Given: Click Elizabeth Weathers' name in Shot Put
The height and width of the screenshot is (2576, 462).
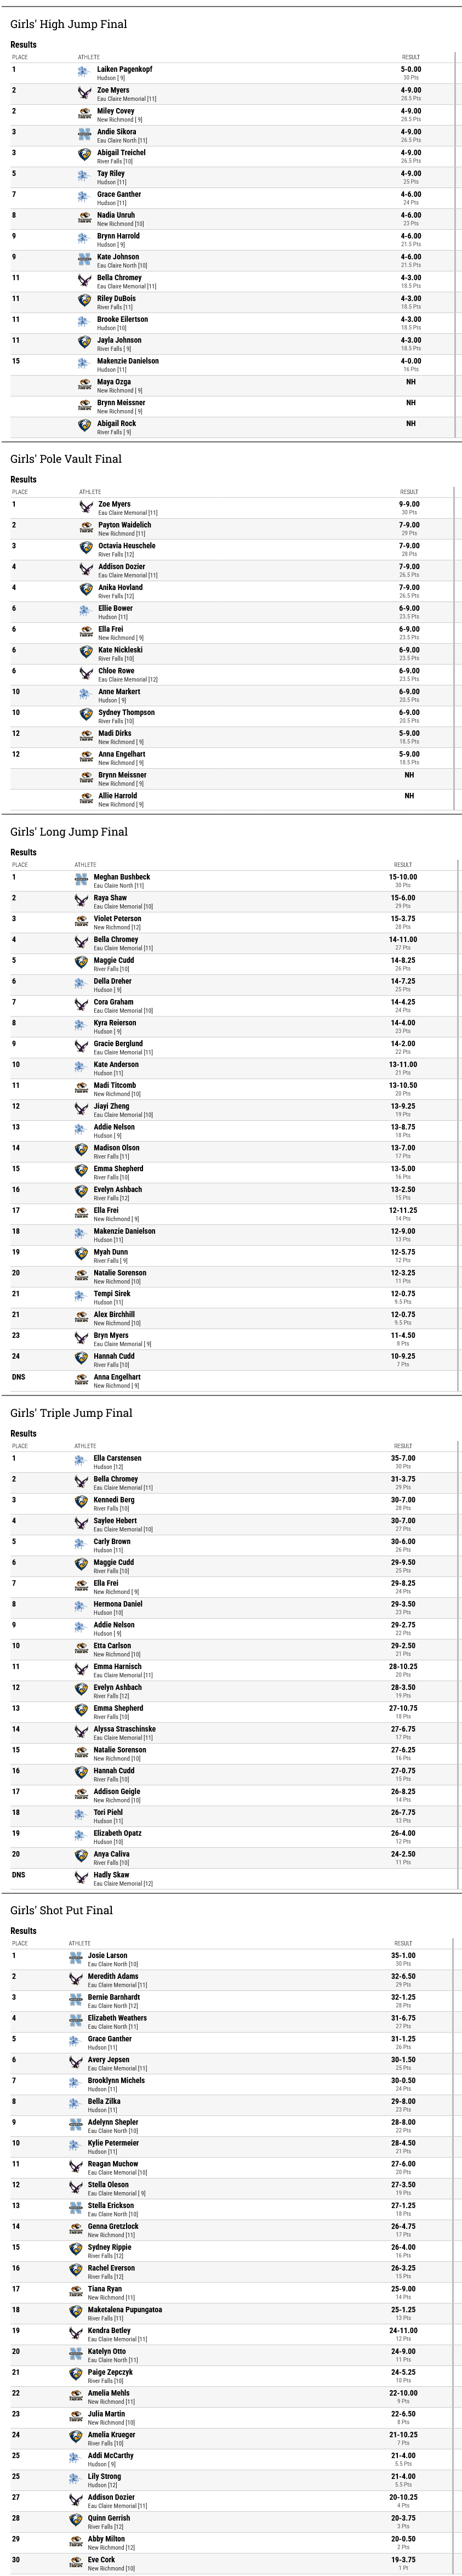Looking at the screenshot, I should pyautogui.click(x=117, y=2018).
